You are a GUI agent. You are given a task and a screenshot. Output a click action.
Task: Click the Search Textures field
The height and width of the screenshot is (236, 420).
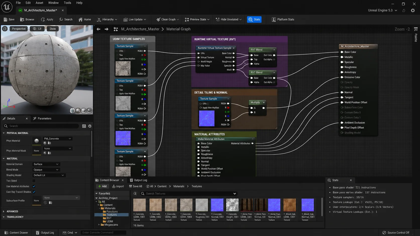click(189, 194)
